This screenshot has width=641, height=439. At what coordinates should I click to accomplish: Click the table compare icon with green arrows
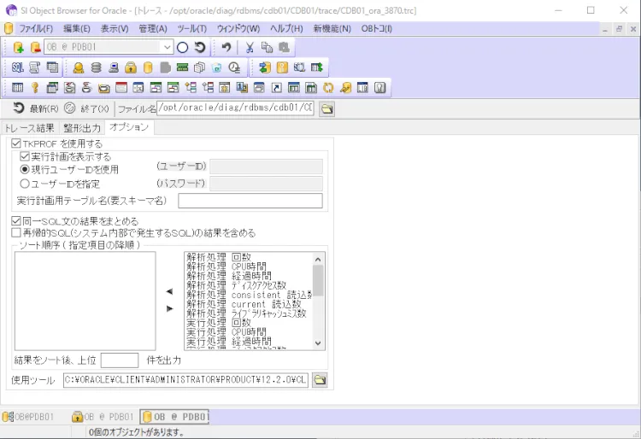click(317, 67)
